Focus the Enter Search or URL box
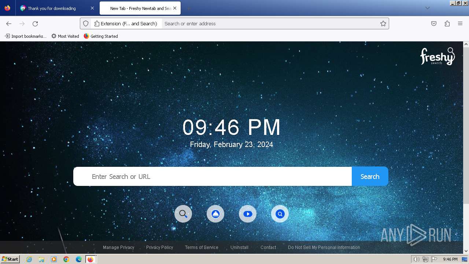This screenshot has height=264, width=469. click(213, 176)
